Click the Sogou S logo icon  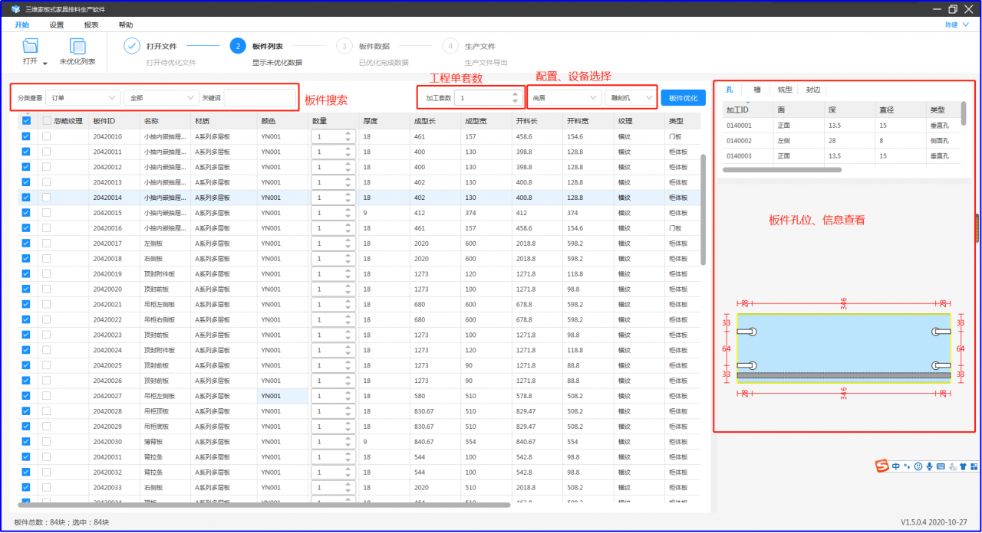[883, 466]
